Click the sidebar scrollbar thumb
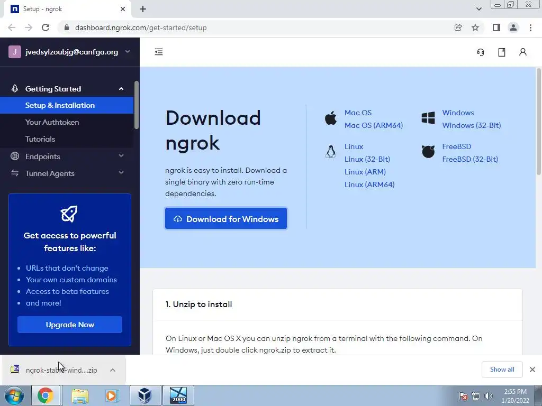The width and height of the screenshot is (542, 406). point(137,105)
